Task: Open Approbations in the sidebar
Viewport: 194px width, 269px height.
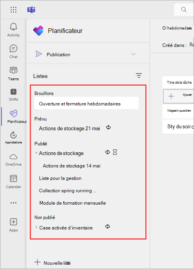Action: click(14, 138)
